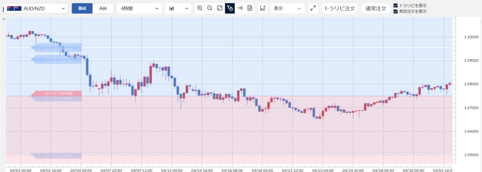The width and height of the screenshot is (482, 172).
Task: Select the Bid price tab
Action: 82,8
